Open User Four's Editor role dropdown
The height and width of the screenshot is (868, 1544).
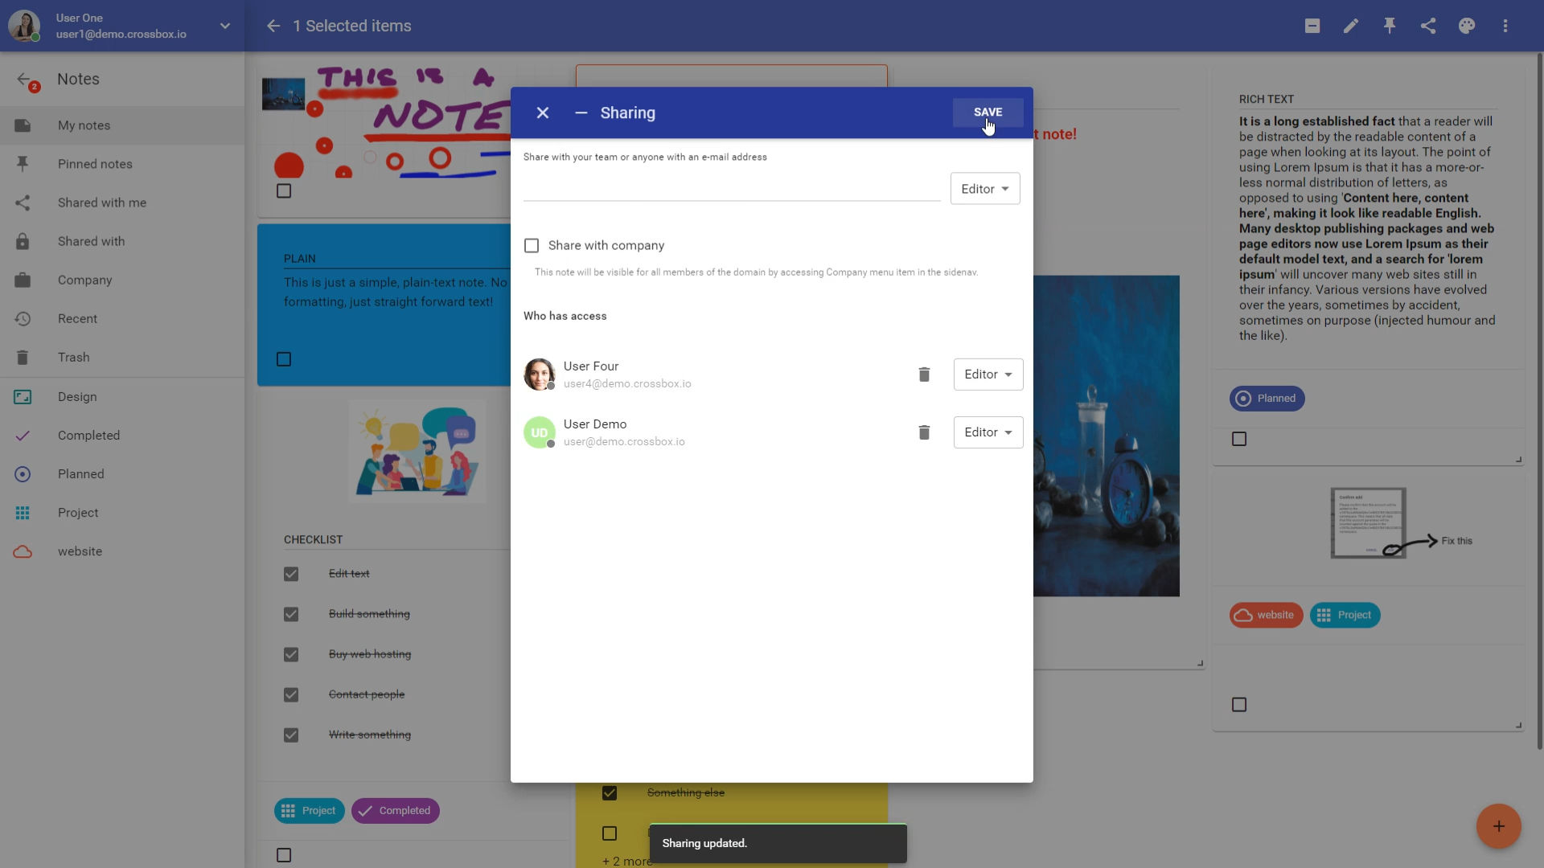[988, 375]
